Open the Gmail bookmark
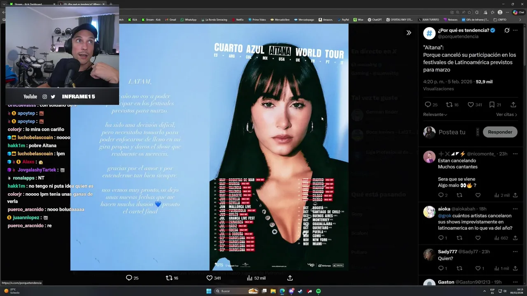The height and width of the screenshot is (296, 527). 170,20
